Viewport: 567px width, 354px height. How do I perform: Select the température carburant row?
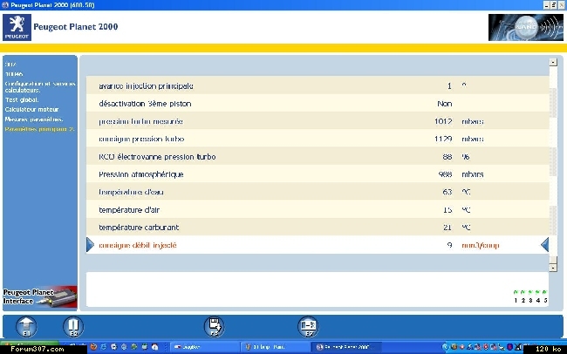(318, 228)
